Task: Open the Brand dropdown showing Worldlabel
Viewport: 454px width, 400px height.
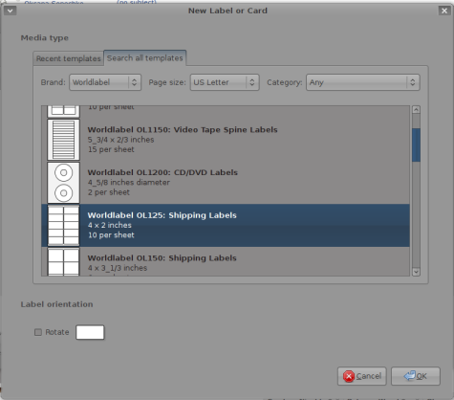Action: [x=105, y=82]
